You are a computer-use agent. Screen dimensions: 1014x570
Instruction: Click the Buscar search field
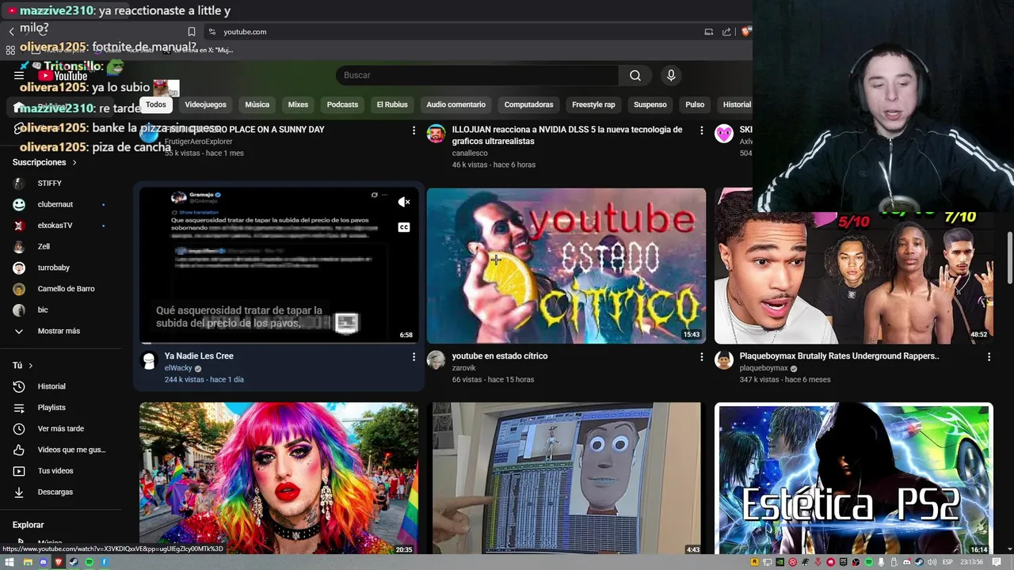pyautogui.click(x=477, y=75)
